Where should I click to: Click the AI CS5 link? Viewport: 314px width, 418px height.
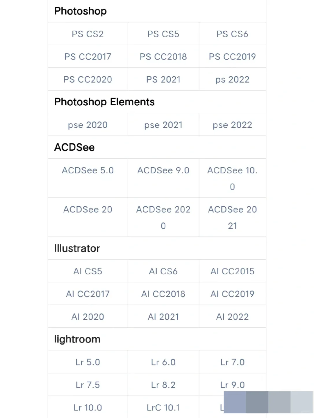[88, 271]
